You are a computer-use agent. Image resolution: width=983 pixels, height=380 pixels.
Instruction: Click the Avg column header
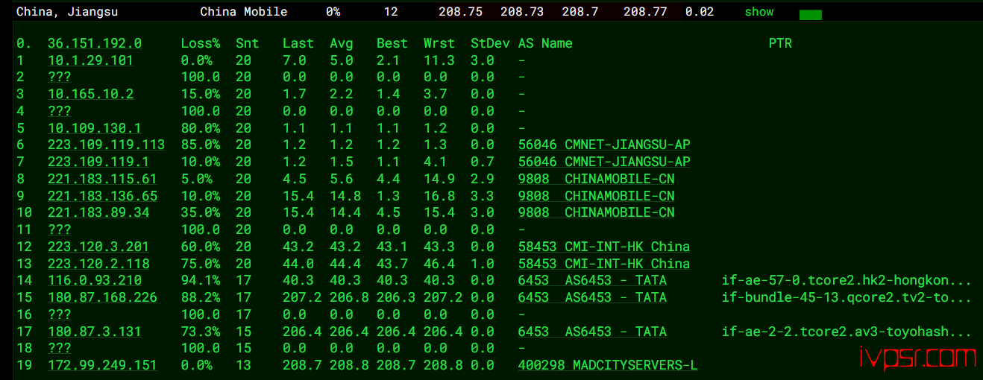(342, 43)
